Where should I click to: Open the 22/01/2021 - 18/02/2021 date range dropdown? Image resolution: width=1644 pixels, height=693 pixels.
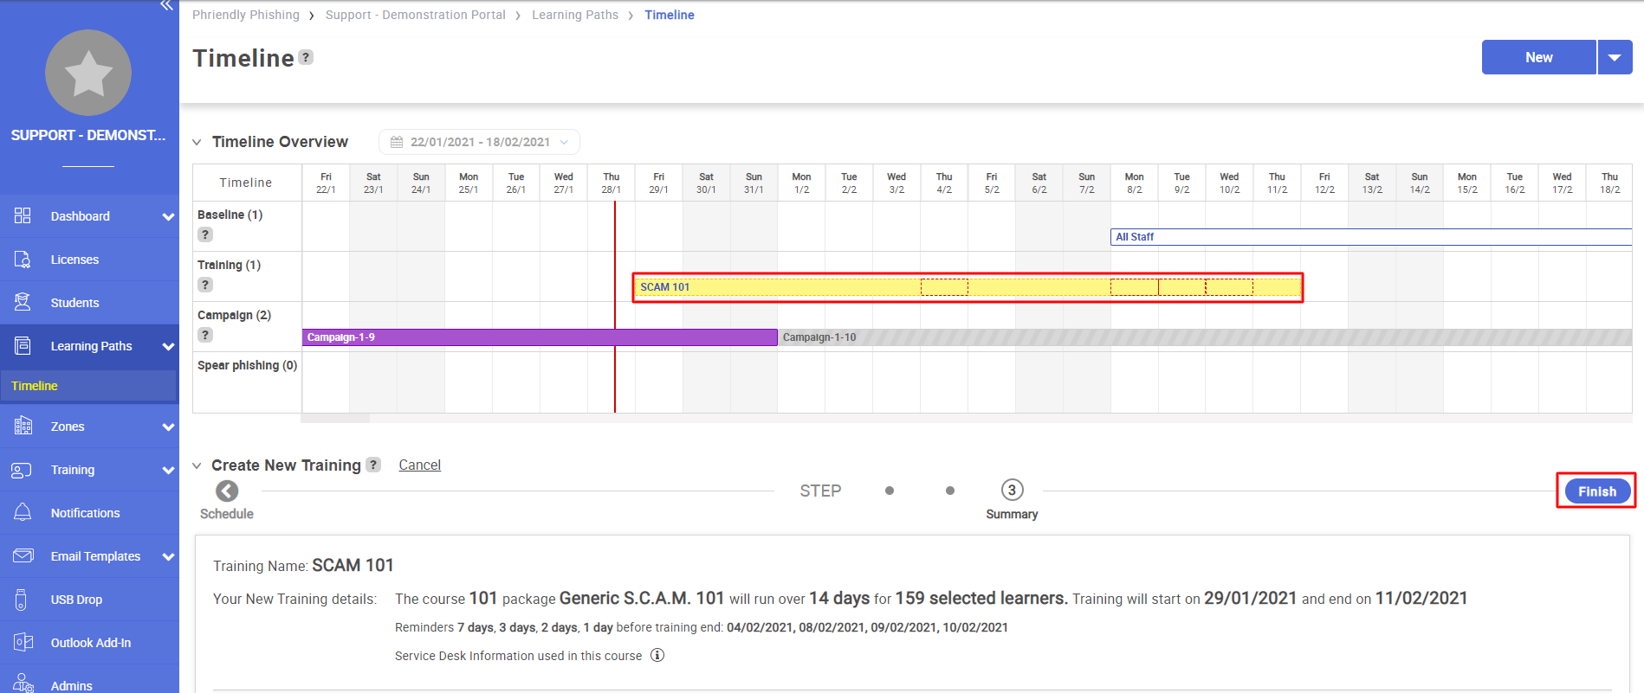click(479, 142)
